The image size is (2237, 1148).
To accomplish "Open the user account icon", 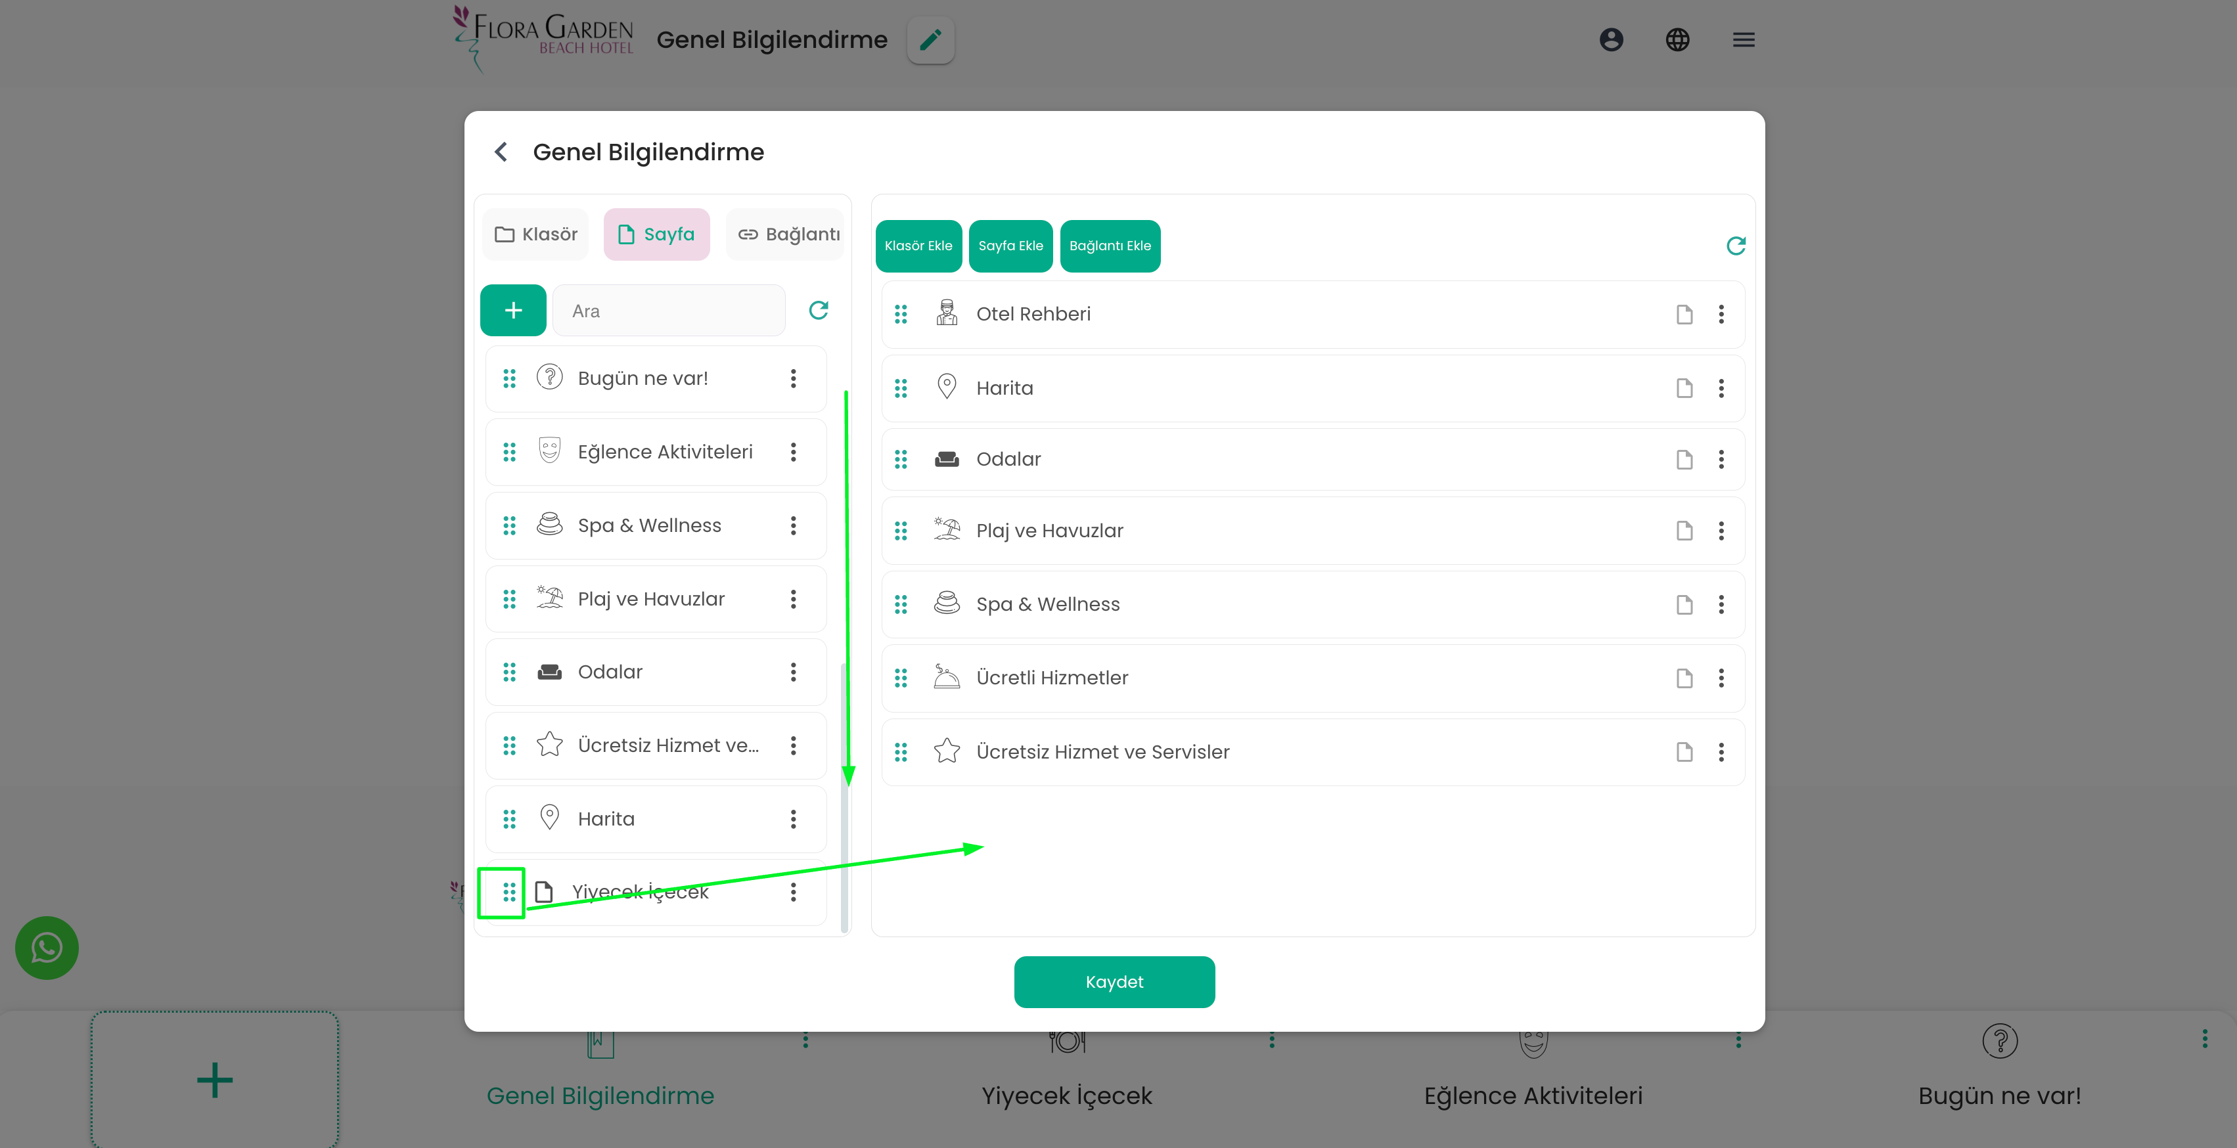I will pos(1611,40).
